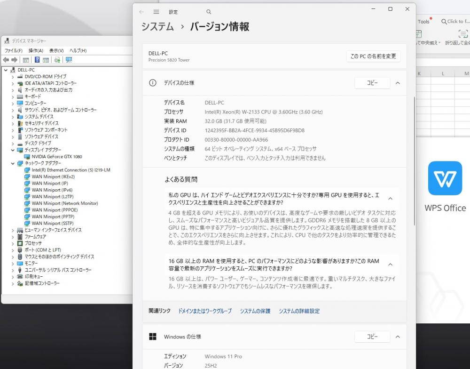Collapse the デバイスの仕様 section chevron
The image size is (470, 369).
click(398, 83)
